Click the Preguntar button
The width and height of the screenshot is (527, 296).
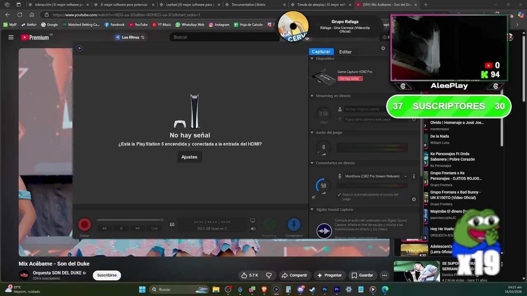click(x=329, y=275)
